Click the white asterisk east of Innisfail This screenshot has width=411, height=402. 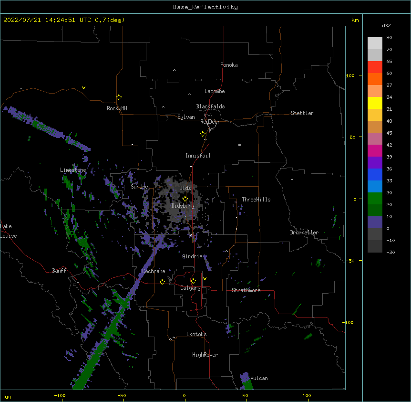[239, 145]
